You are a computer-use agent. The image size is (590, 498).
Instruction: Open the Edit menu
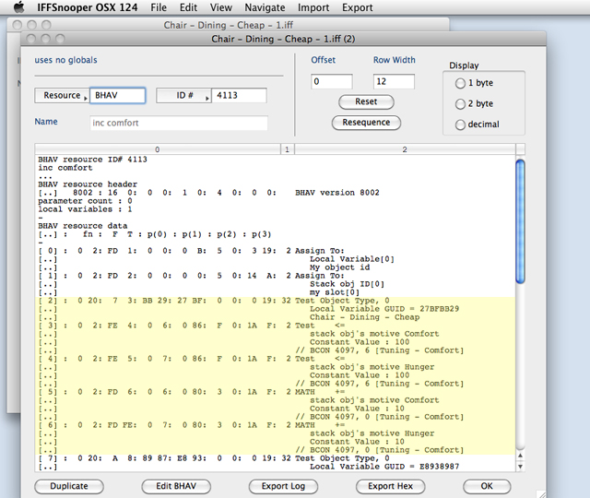click(x=188, y=7)
